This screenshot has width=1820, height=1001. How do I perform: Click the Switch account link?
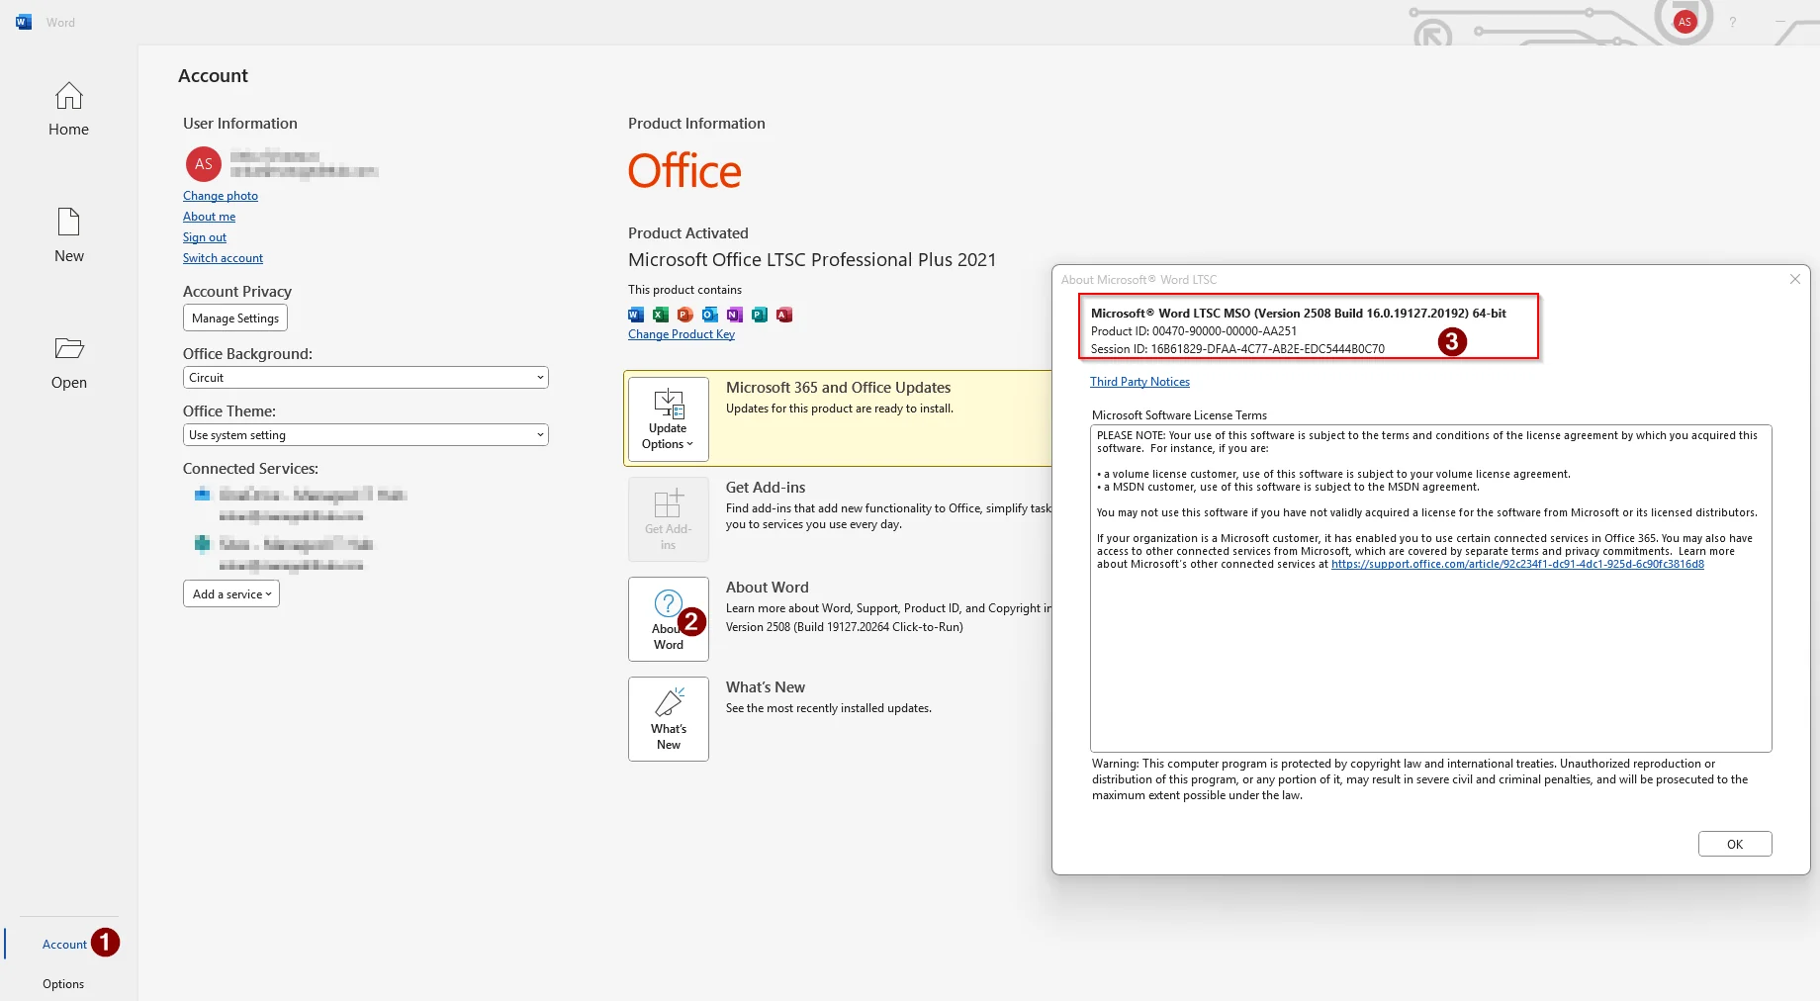(223, 258)
